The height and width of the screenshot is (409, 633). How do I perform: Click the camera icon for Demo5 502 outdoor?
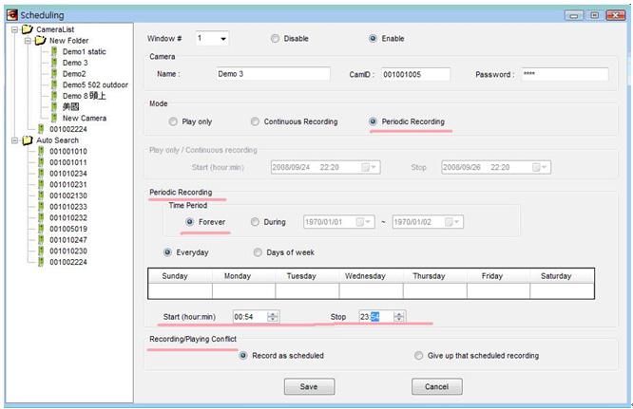click(53, 84)
